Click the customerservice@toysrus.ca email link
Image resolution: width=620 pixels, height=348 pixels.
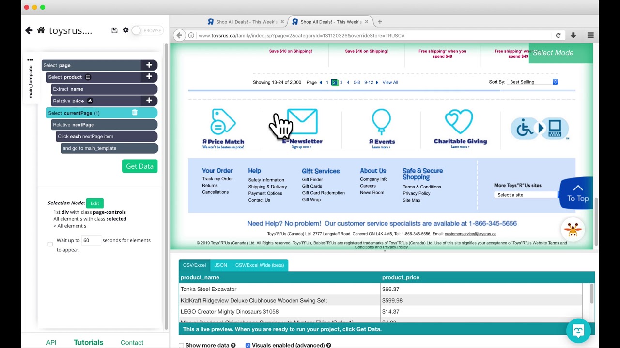[470, 234]
